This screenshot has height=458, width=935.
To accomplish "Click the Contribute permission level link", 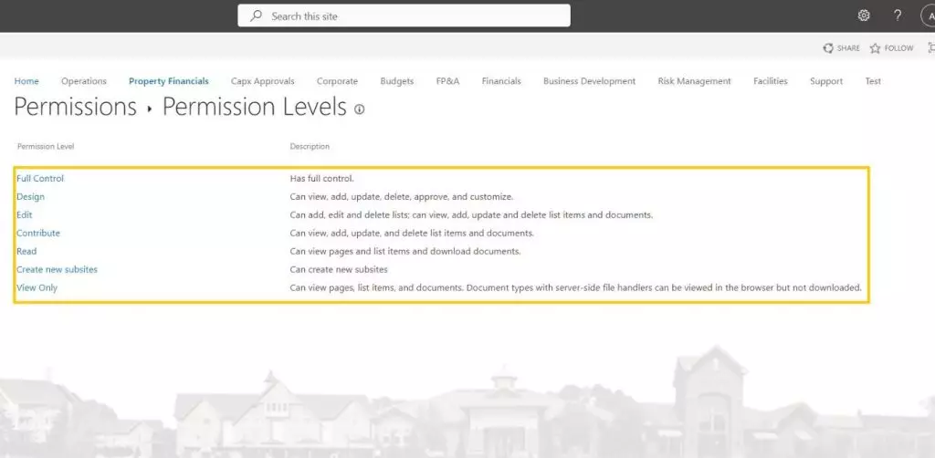I will (x=38, y=234).
